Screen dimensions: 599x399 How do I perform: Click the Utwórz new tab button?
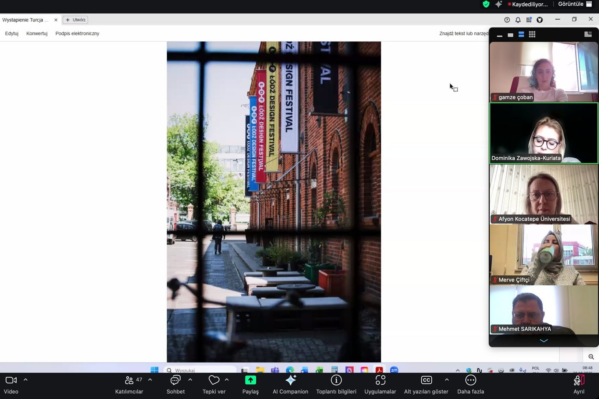coord(76,20)
